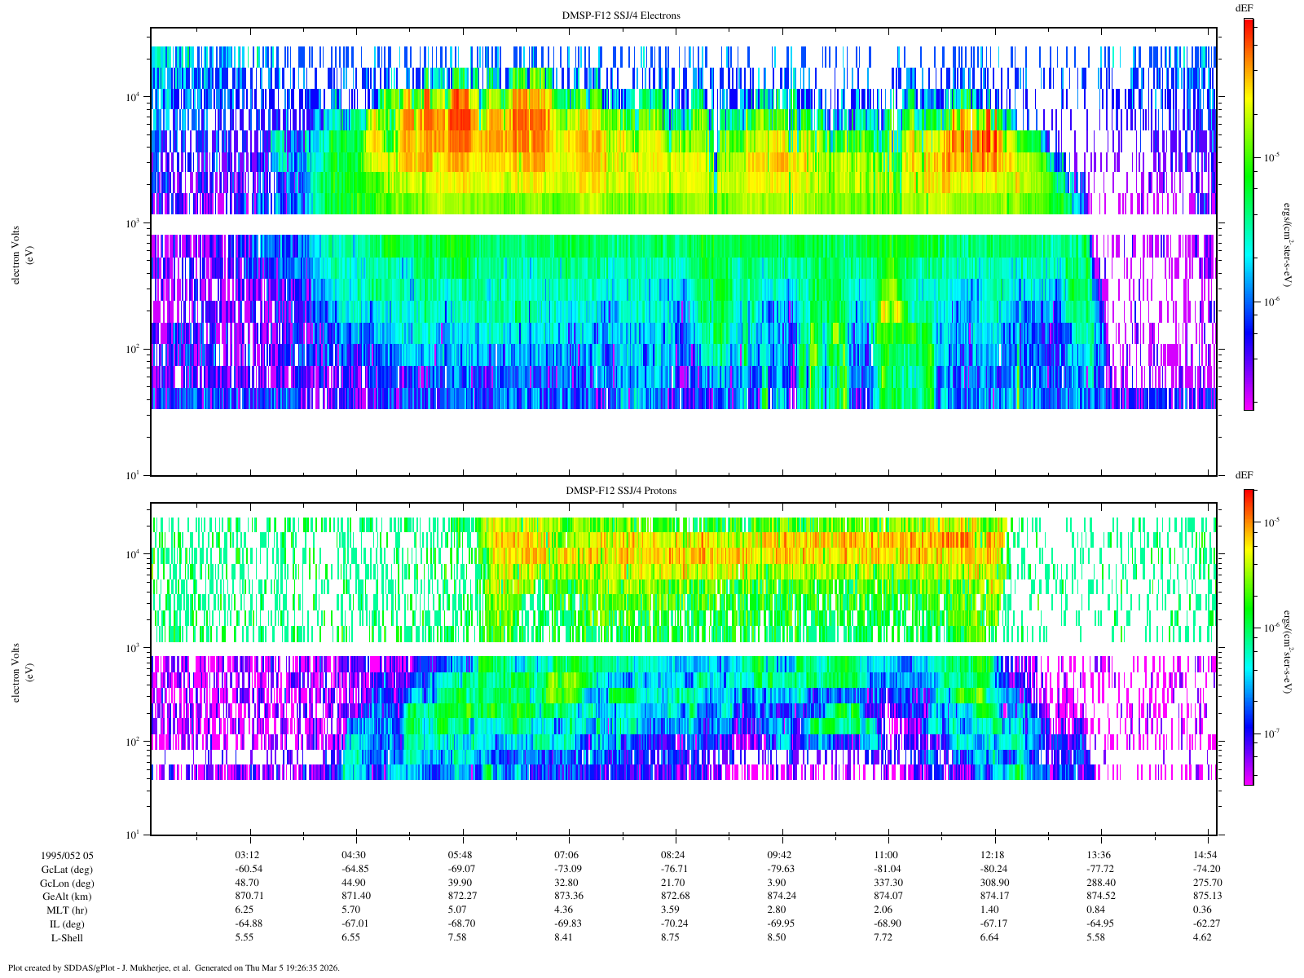Click the SDDAS/gPlot credit footer text

coord(173,967)
